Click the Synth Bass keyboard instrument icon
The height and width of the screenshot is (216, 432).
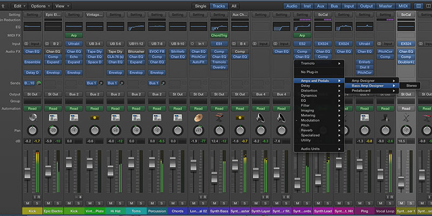(x=219, y=117)
